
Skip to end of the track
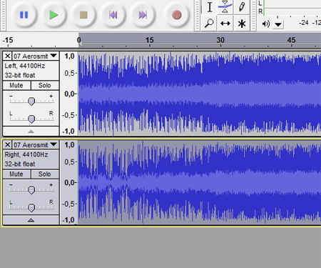coord(143,15)
